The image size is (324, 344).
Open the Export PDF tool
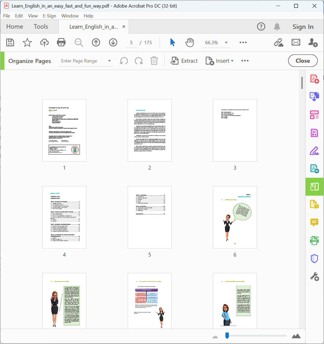[x=314, y=96]
